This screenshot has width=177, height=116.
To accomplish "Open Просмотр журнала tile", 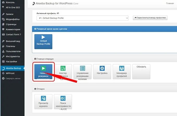I will pyautogui.click(x=43, y=102).
